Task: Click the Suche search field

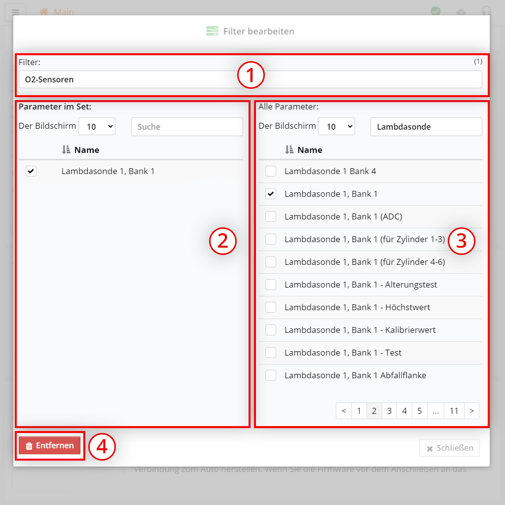Action: pos(187,127)
